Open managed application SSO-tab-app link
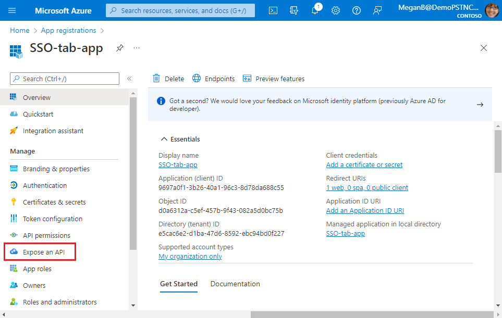The width and height of the screenshot is (502, 318). (x=345, y=234)
